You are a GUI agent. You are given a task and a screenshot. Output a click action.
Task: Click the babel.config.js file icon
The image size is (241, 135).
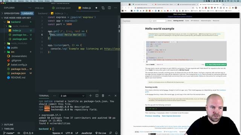tap(8, 65)
